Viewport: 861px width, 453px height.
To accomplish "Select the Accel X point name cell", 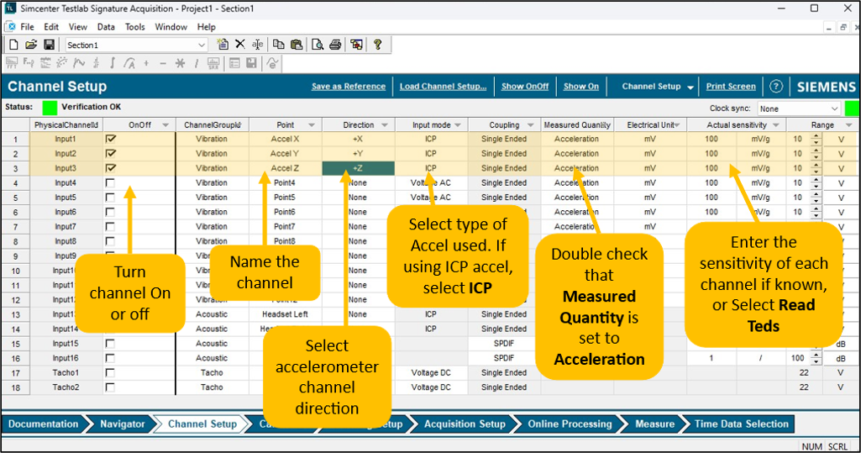I will coord(286,139).
